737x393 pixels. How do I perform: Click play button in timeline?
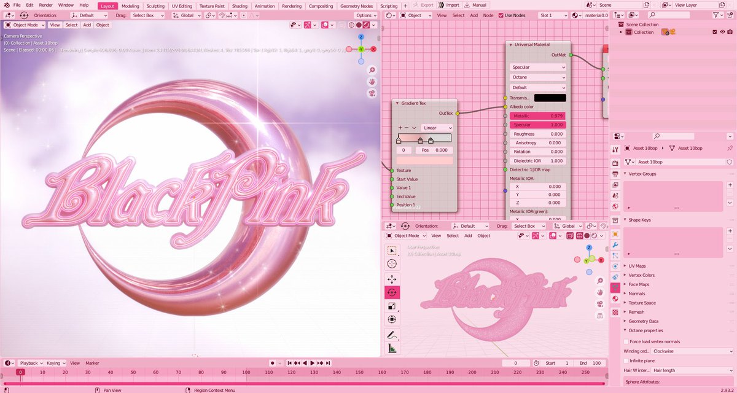point(312,363)
